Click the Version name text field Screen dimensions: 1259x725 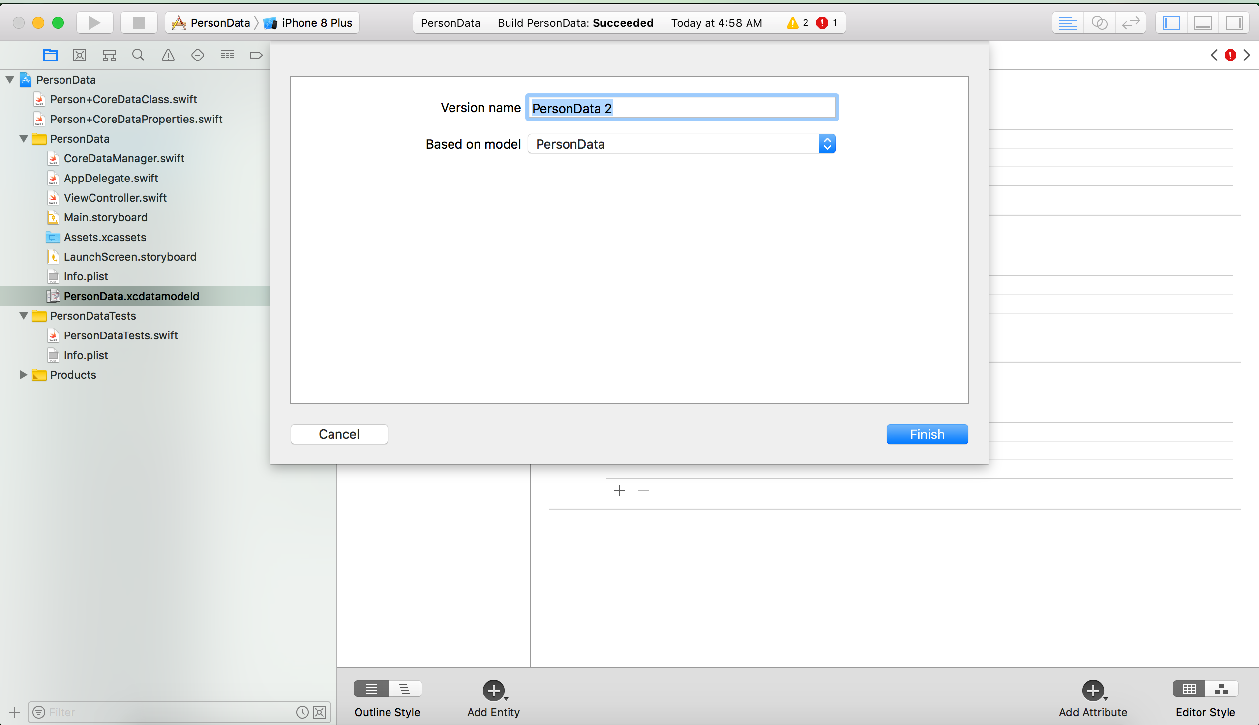coord(681,108)
